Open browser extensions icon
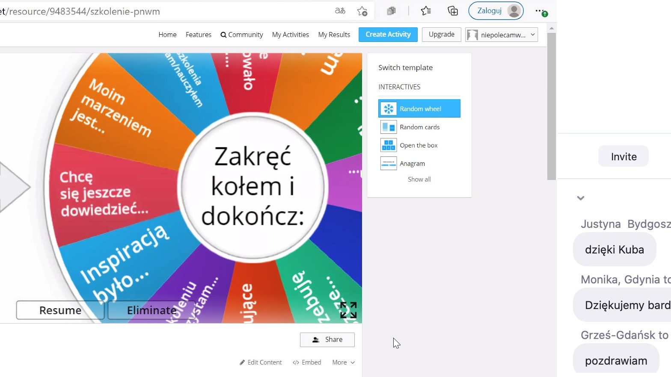The height and width of the screenshot is (377, 671). click(391, 11)
